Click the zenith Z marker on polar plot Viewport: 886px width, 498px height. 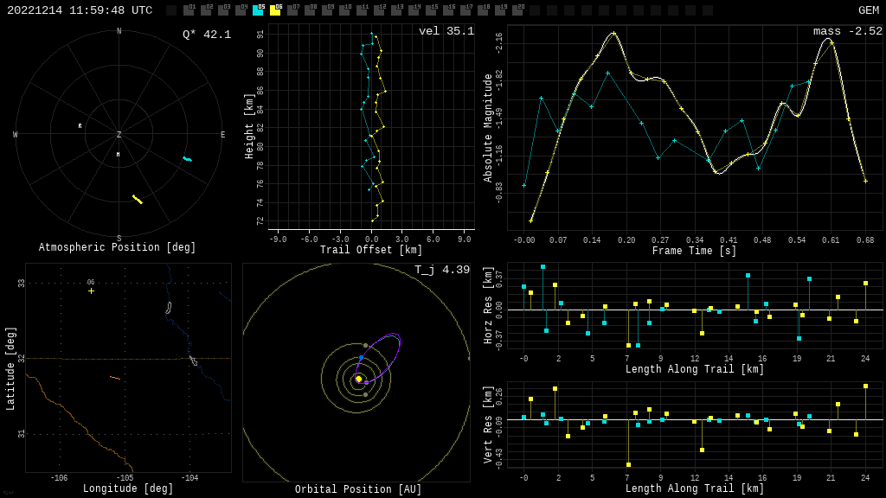[119, 135]
